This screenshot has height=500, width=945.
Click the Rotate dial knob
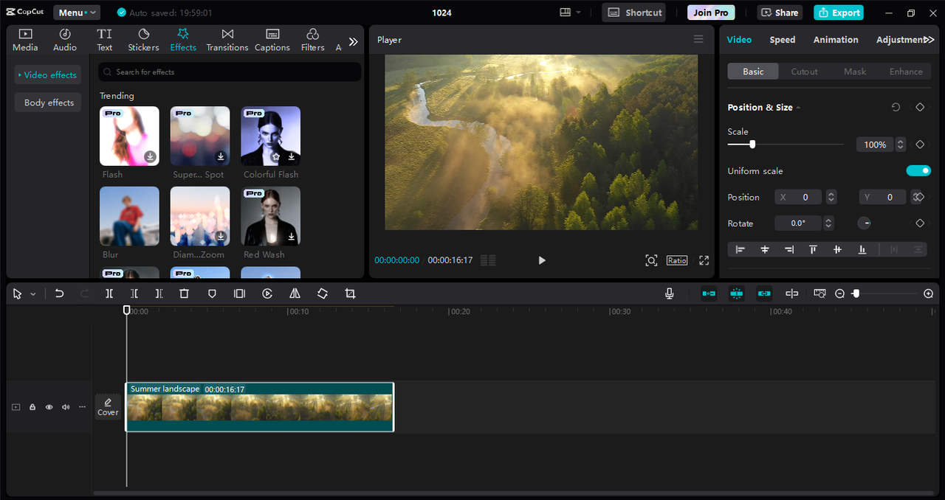pyautogui.click(x=865, y=223)
